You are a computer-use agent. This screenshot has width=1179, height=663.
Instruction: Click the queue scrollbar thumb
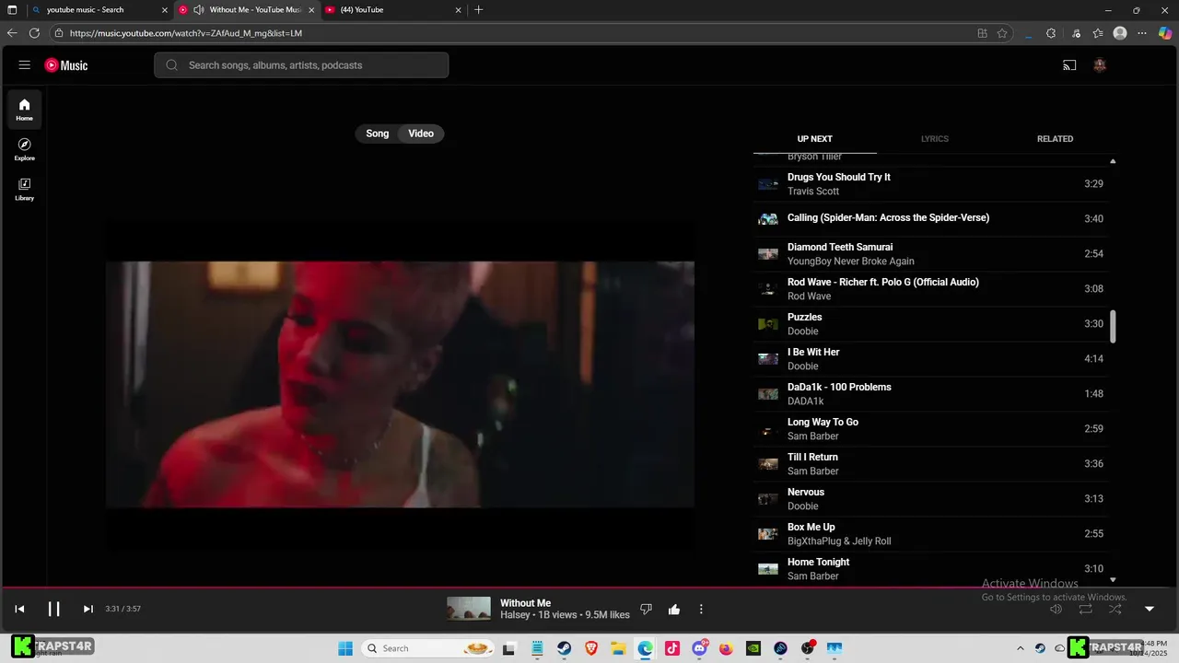click(1113, 327)
